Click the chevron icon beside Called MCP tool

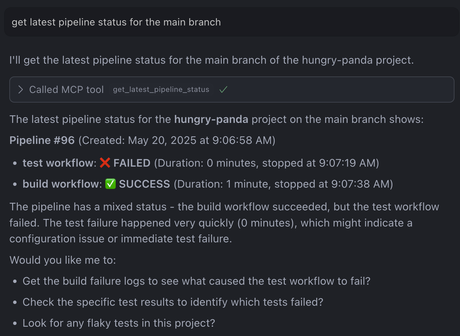(21, 90)
